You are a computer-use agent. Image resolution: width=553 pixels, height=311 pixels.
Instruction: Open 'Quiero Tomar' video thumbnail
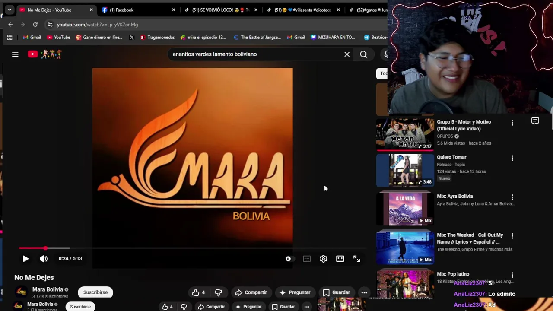click(x=405, y=170)
